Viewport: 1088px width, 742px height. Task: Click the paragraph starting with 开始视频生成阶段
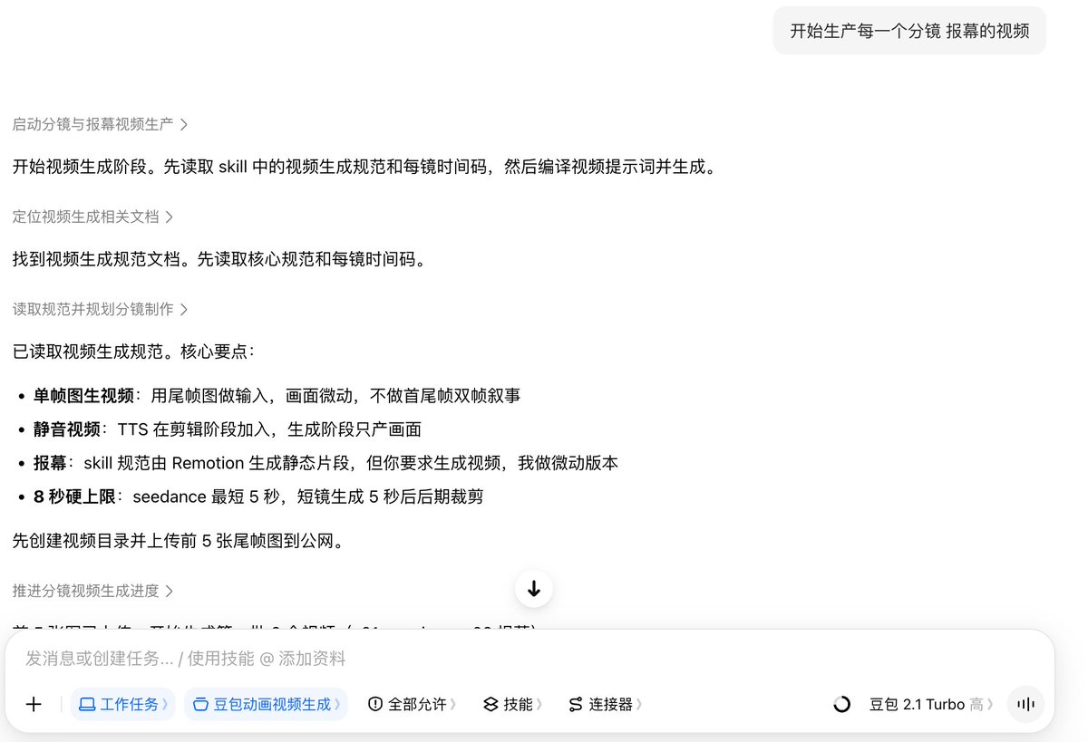coord(364,167)
